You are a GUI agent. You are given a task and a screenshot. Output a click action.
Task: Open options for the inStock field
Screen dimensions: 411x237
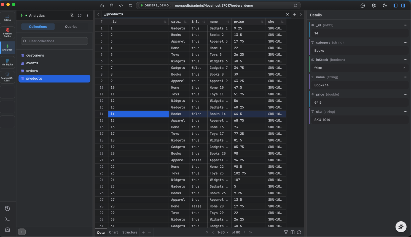point(405,60)
